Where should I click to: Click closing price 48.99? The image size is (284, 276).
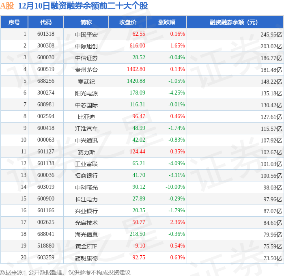click(139, 128)
